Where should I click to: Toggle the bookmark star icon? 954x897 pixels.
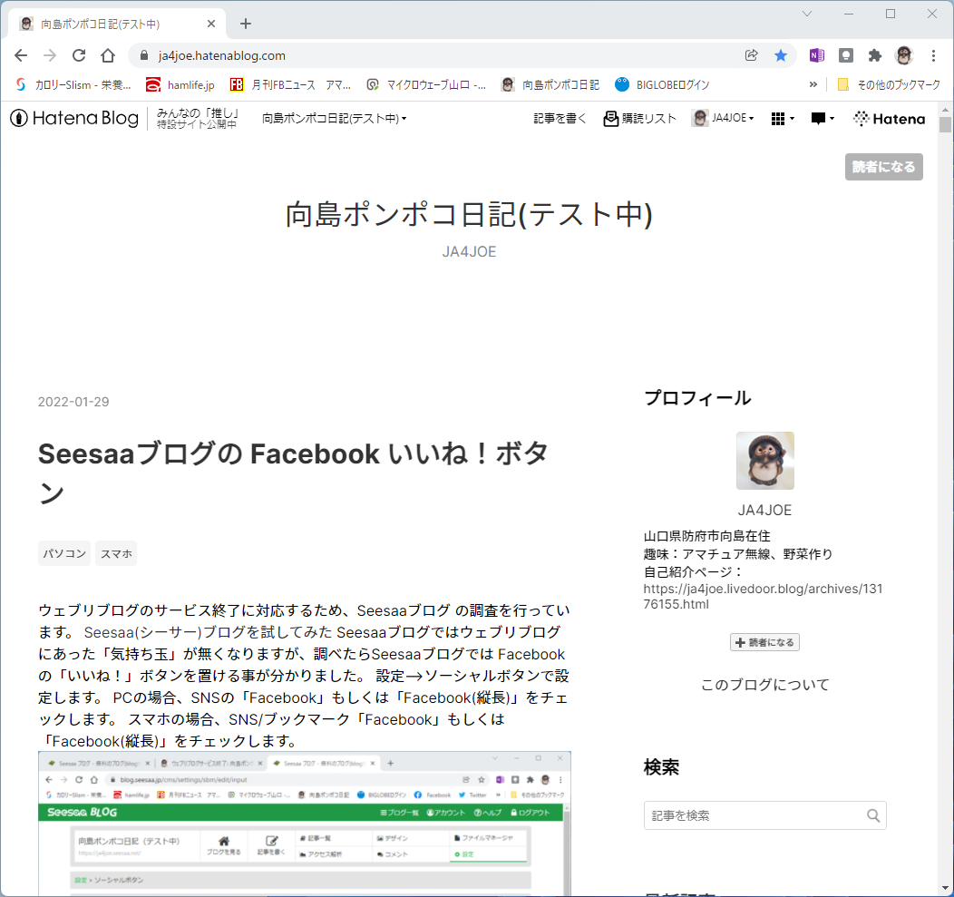tap(781, 55)
